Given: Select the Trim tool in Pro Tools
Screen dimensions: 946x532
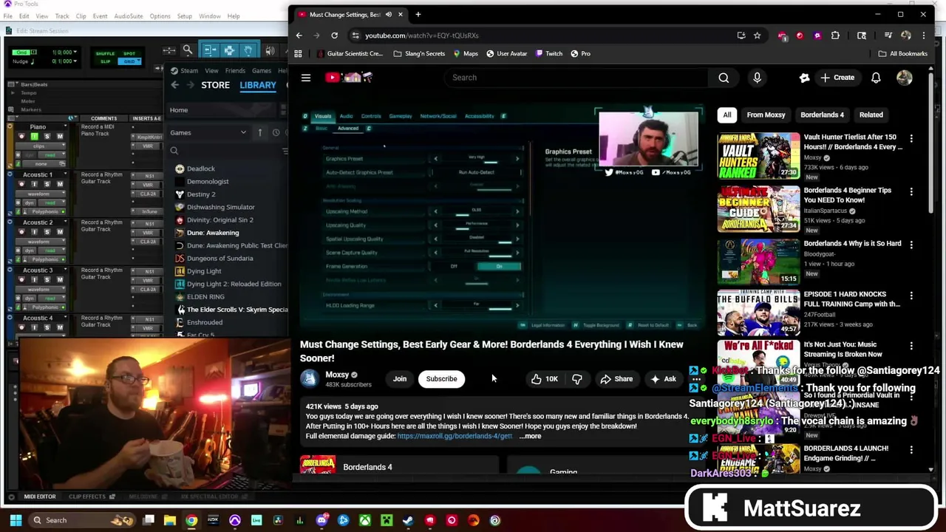Looking at the screenshot, I should click(210, 50).
